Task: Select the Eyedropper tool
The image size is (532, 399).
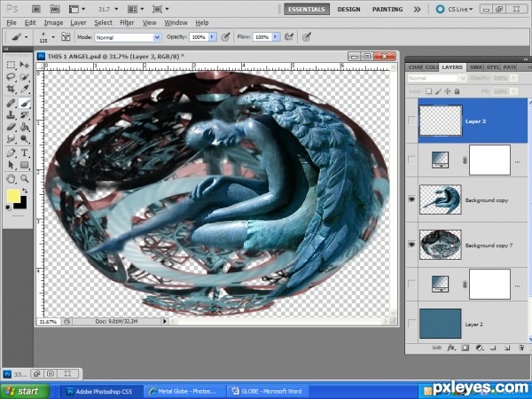Action: click(x=25, y=90)
